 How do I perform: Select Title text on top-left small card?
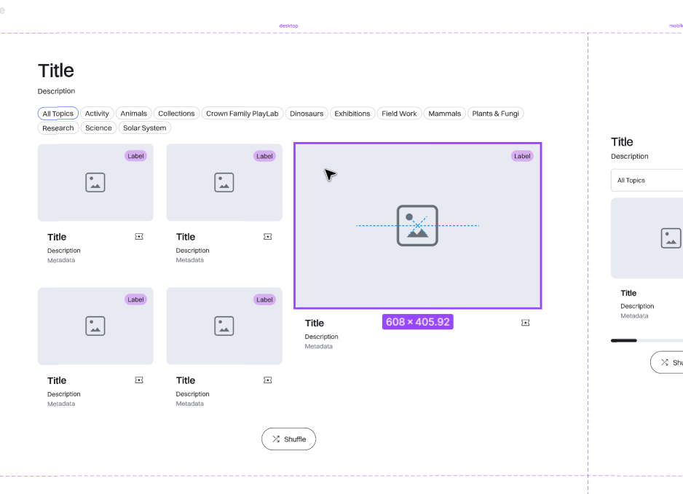tap(57, 238)
